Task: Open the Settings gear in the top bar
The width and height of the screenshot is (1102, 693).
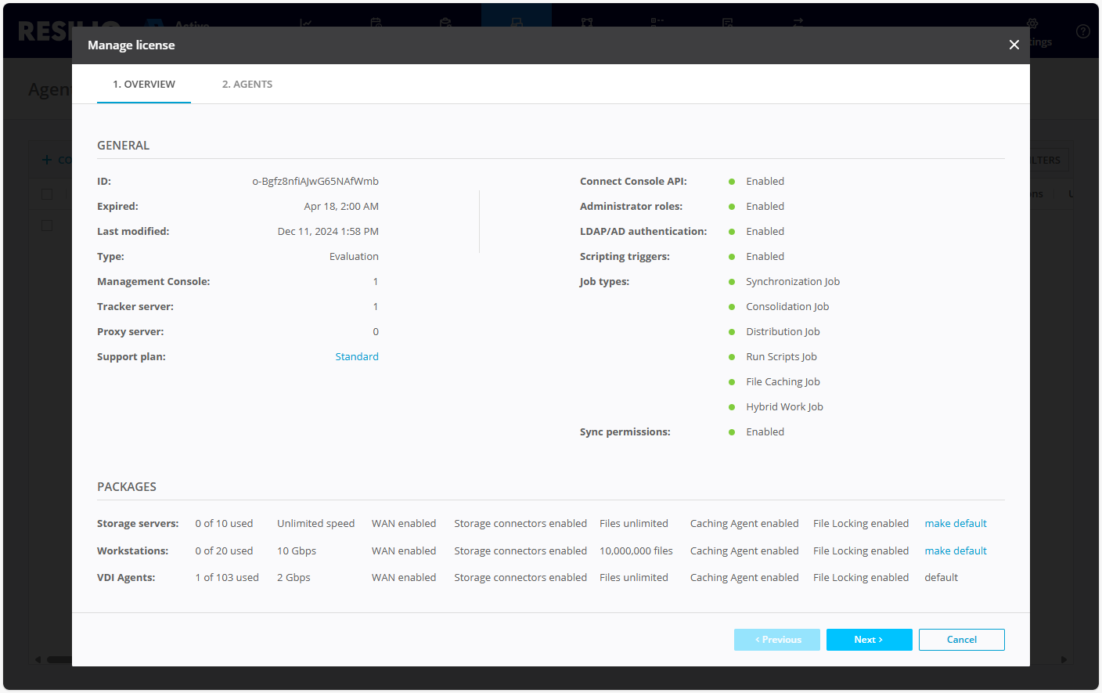Action: click(x=1032, y=24)
